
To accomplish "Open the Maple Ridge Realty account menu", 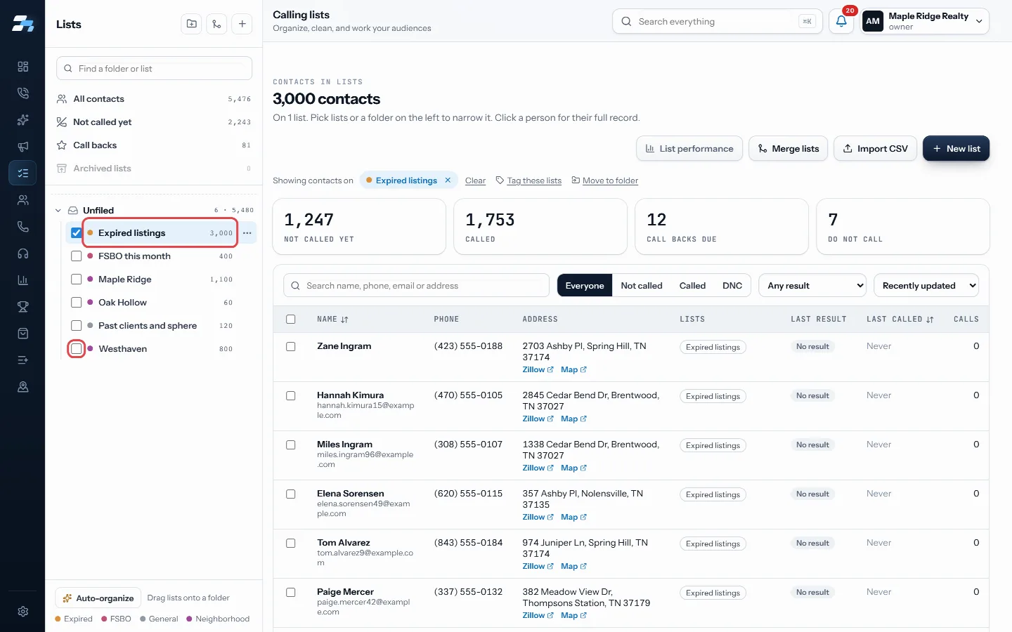I will tap(925, 21).
